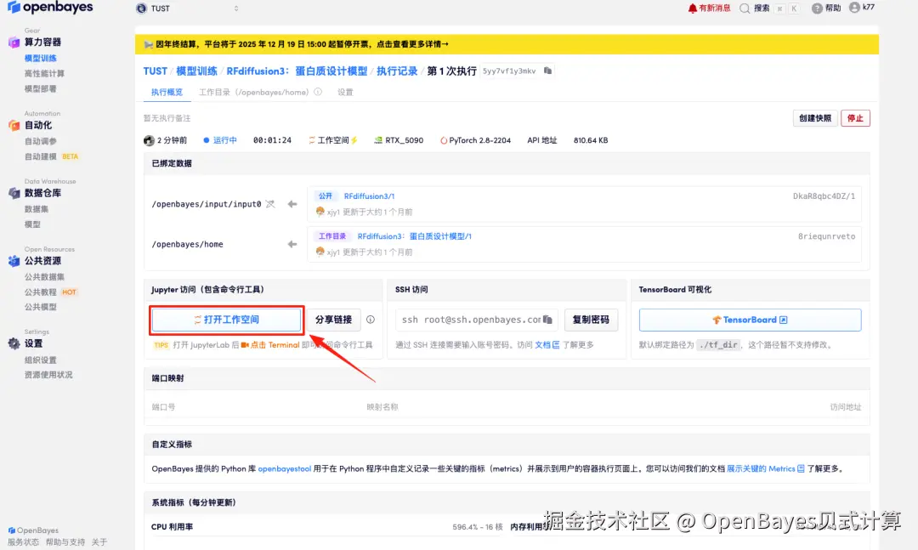
Task: Click the 复制密码 button
Action: pos(591,320)
